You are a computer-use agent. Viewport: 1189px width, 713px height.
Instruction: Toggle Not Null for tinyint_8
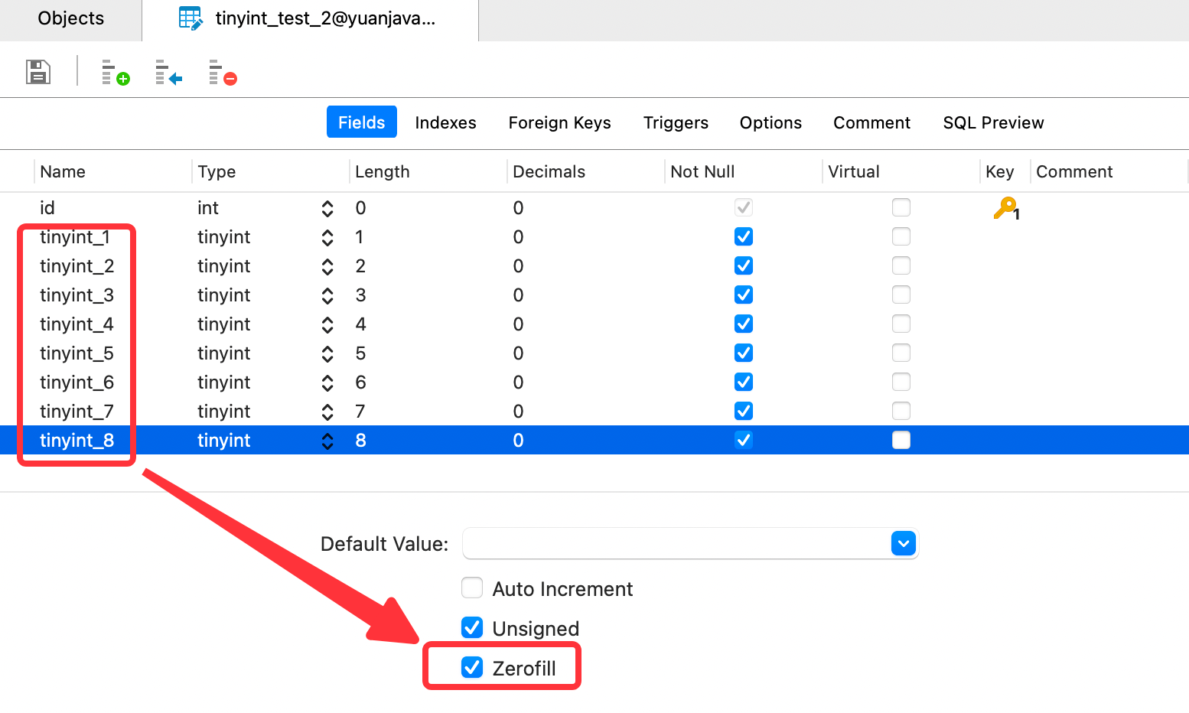[x=744, y=441]
